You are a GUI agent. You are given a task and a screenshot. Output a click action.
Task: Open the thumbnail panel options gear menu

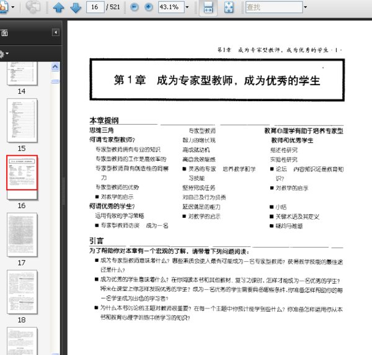(2, 55)
